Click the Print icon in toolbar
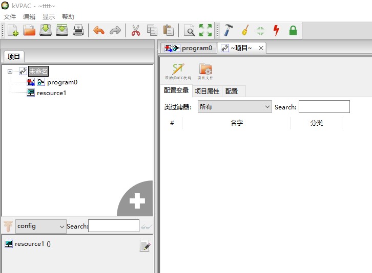Image resolution: width=372 pixels, height=273 pixels. tap(78, 31)
